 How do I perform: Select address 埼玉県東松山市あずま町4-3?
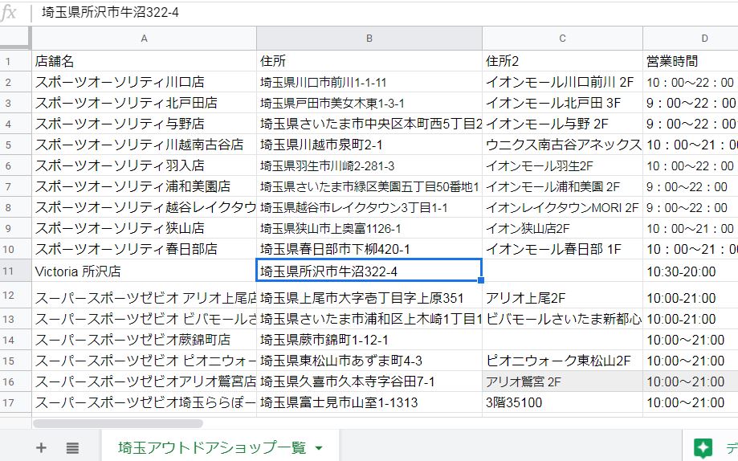click(369, 361)
